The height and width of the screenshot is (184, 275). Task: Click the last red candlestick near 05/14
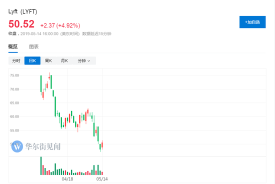tap(102, 145)
